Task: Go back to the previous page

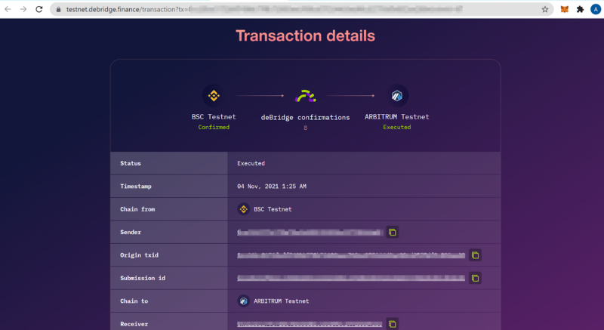Action: pos(8,9)
